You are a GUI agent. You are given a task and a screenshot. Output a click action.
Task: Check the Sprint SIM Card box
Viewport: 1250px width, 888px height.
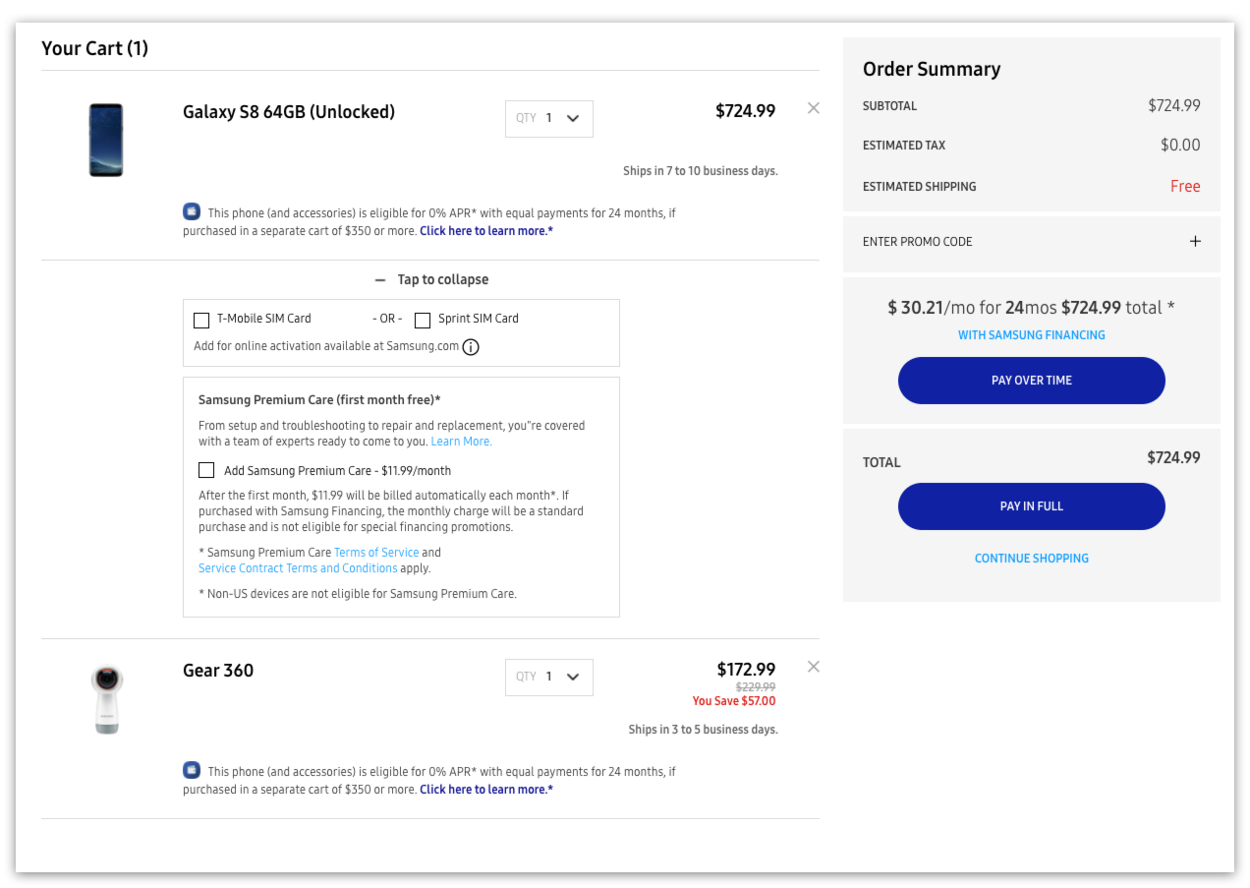point(423,320)
